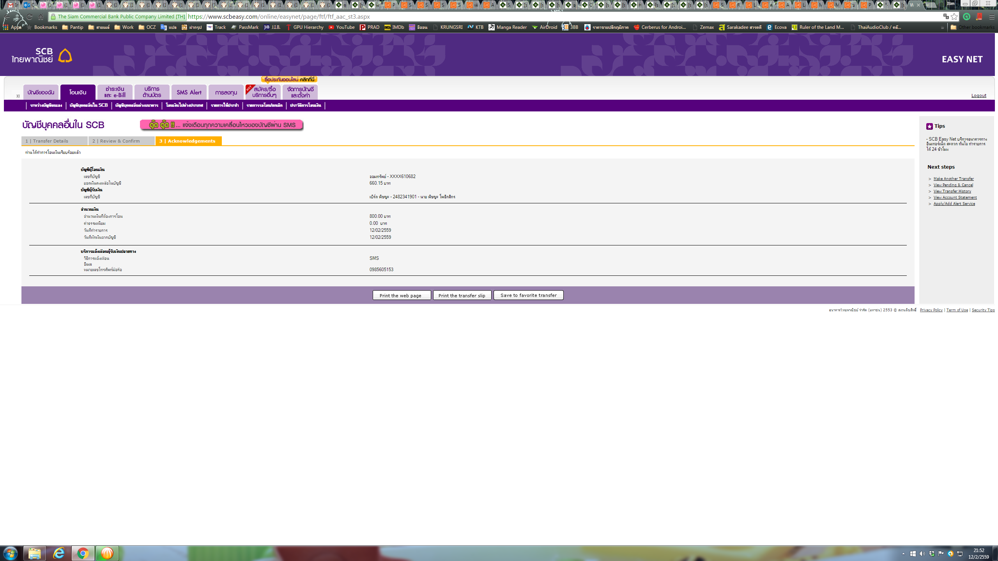Show hidden system tray icons
The height and width of the screenshot is (561, 998).
[903, 554]
